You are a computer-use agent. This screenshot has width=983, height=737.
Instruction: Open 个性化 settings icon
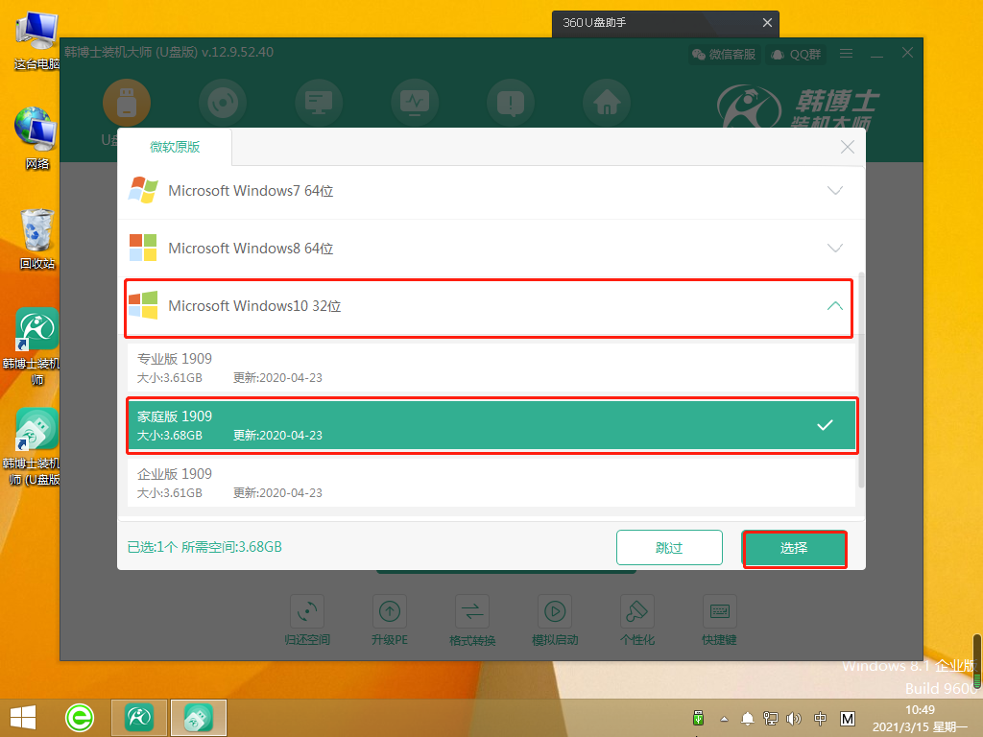636,611
